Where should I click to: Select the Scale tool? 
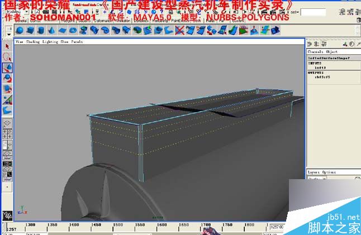[x=8, y=89]
